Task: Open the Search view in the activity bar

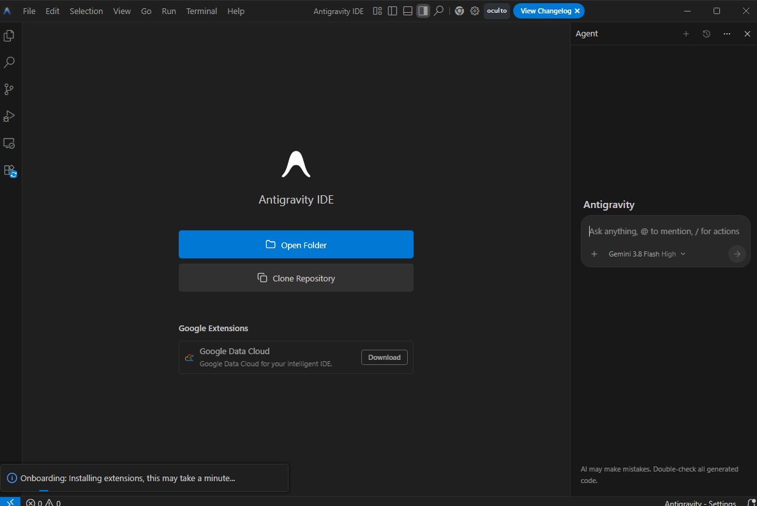Action: [x=9, y=63]
